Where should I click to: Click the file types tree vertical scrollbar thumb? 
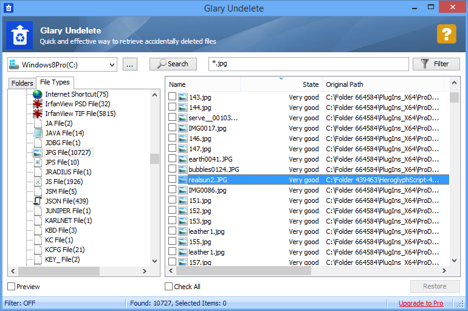(x=154, y=159)
